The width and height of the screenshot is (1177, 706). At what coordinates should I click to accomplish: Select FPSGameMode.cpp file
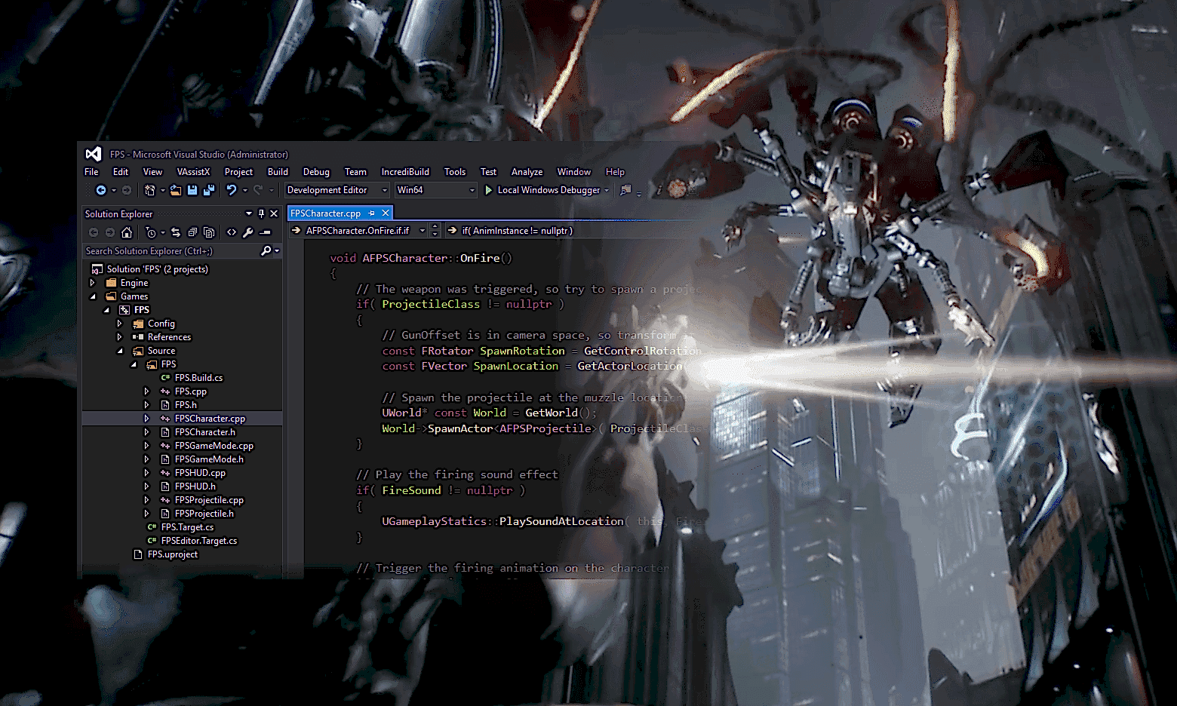tap(214, 446)
